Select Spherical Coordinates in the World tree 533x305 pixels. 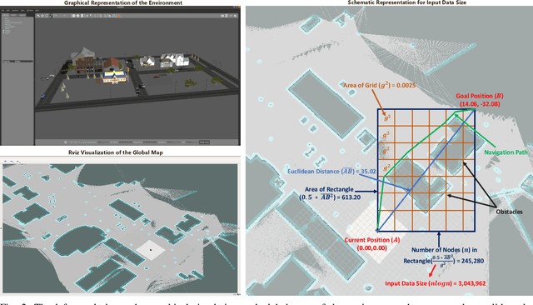point(13,22)
